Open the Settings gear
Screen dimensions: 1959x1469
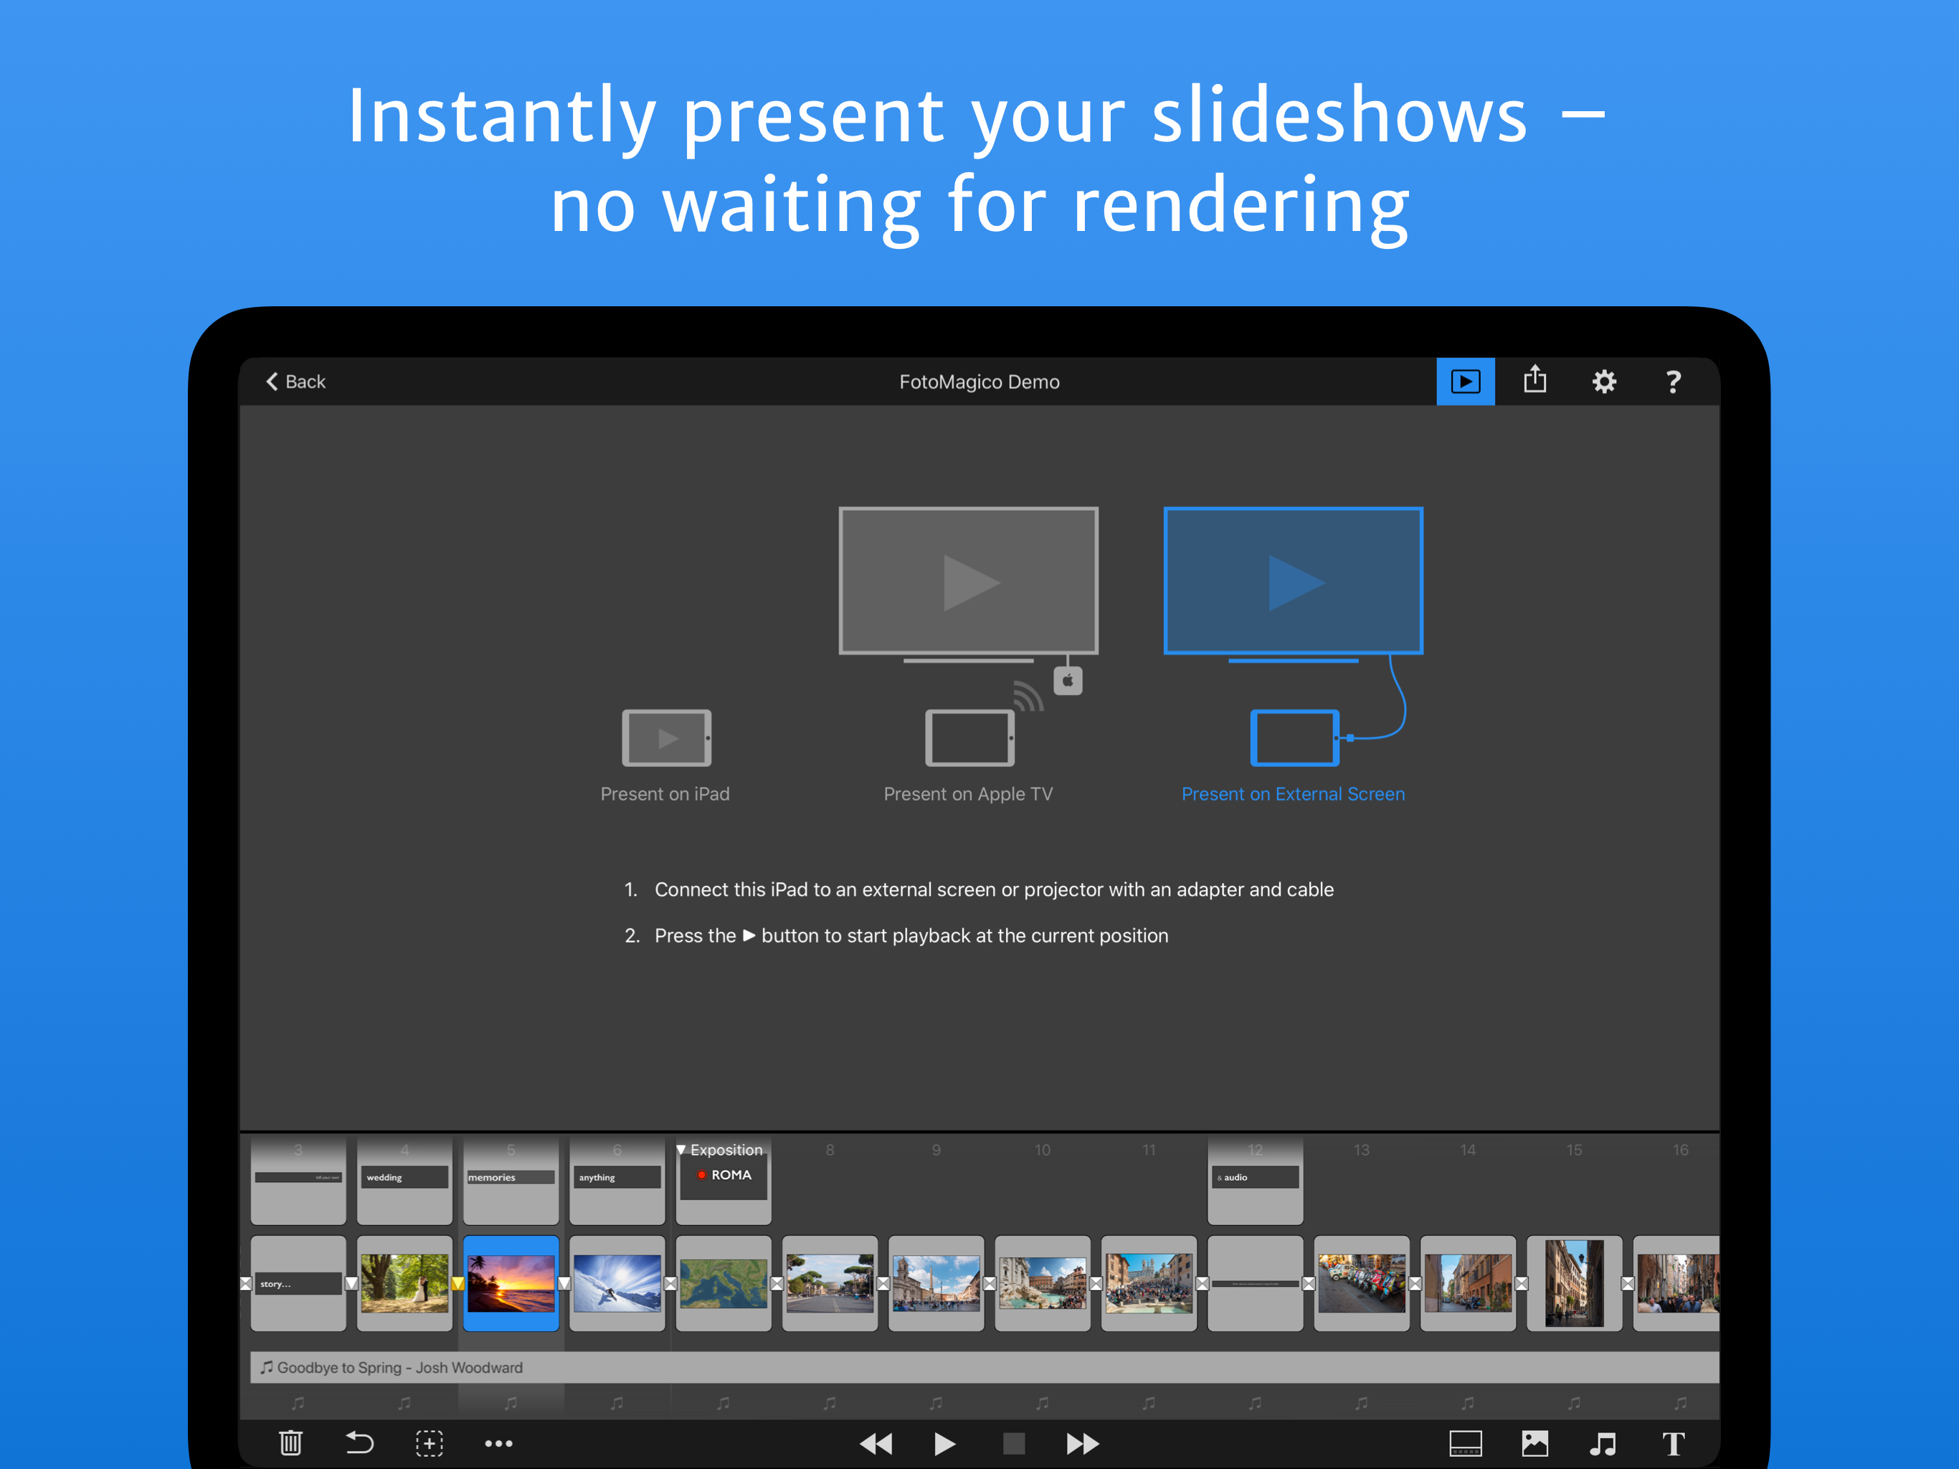pyautogui.click(x=1604, y=382)
